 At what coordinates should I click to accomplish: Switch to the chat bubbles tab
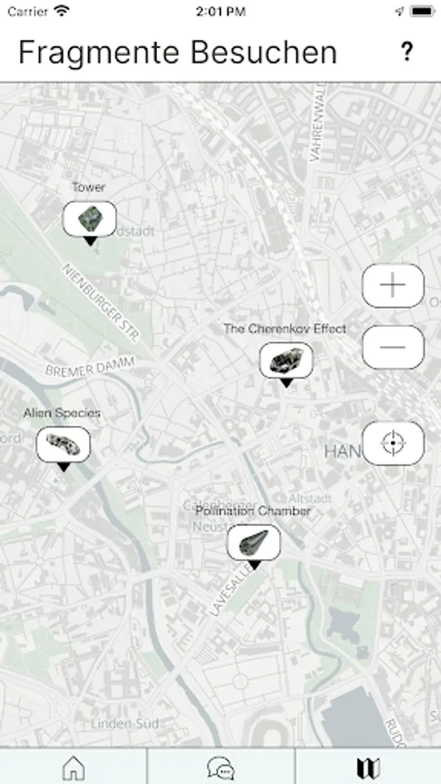coord(220,767)
